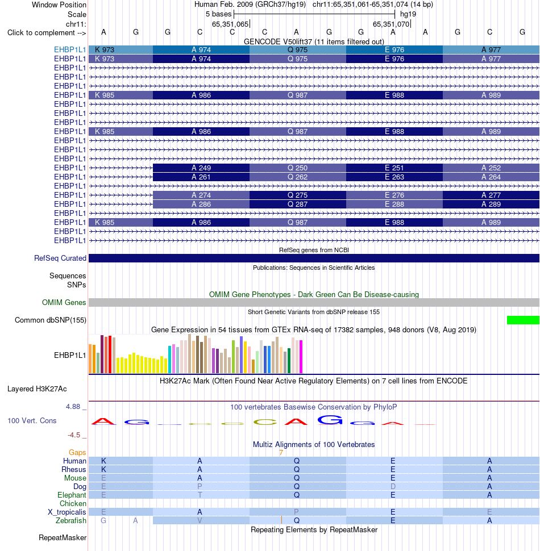
Task: Click the RepeatMasker track label
Action: point(62,537)
